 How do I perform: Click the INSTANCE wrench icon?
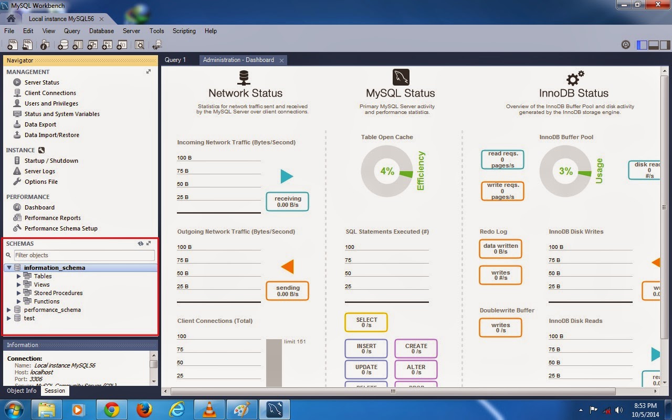point(41,150)
